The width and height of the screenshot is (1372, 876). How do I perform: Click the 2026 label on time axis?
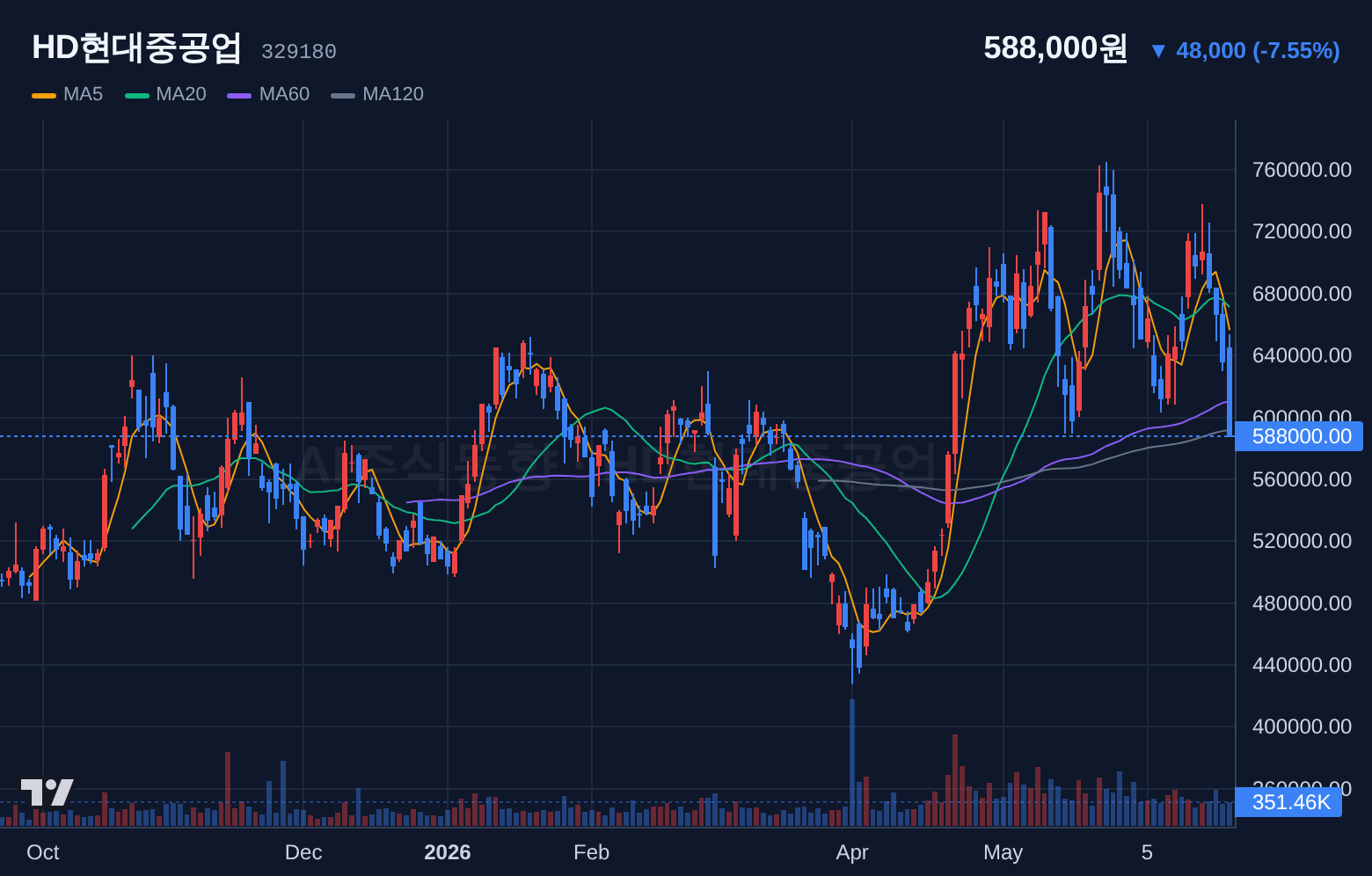[448, 852]
